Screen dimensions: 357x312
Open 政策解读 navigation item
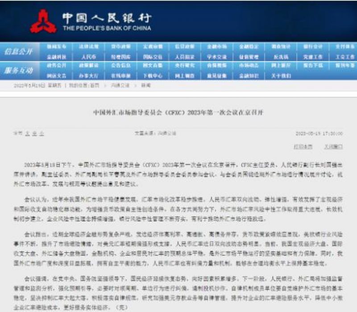88,66
